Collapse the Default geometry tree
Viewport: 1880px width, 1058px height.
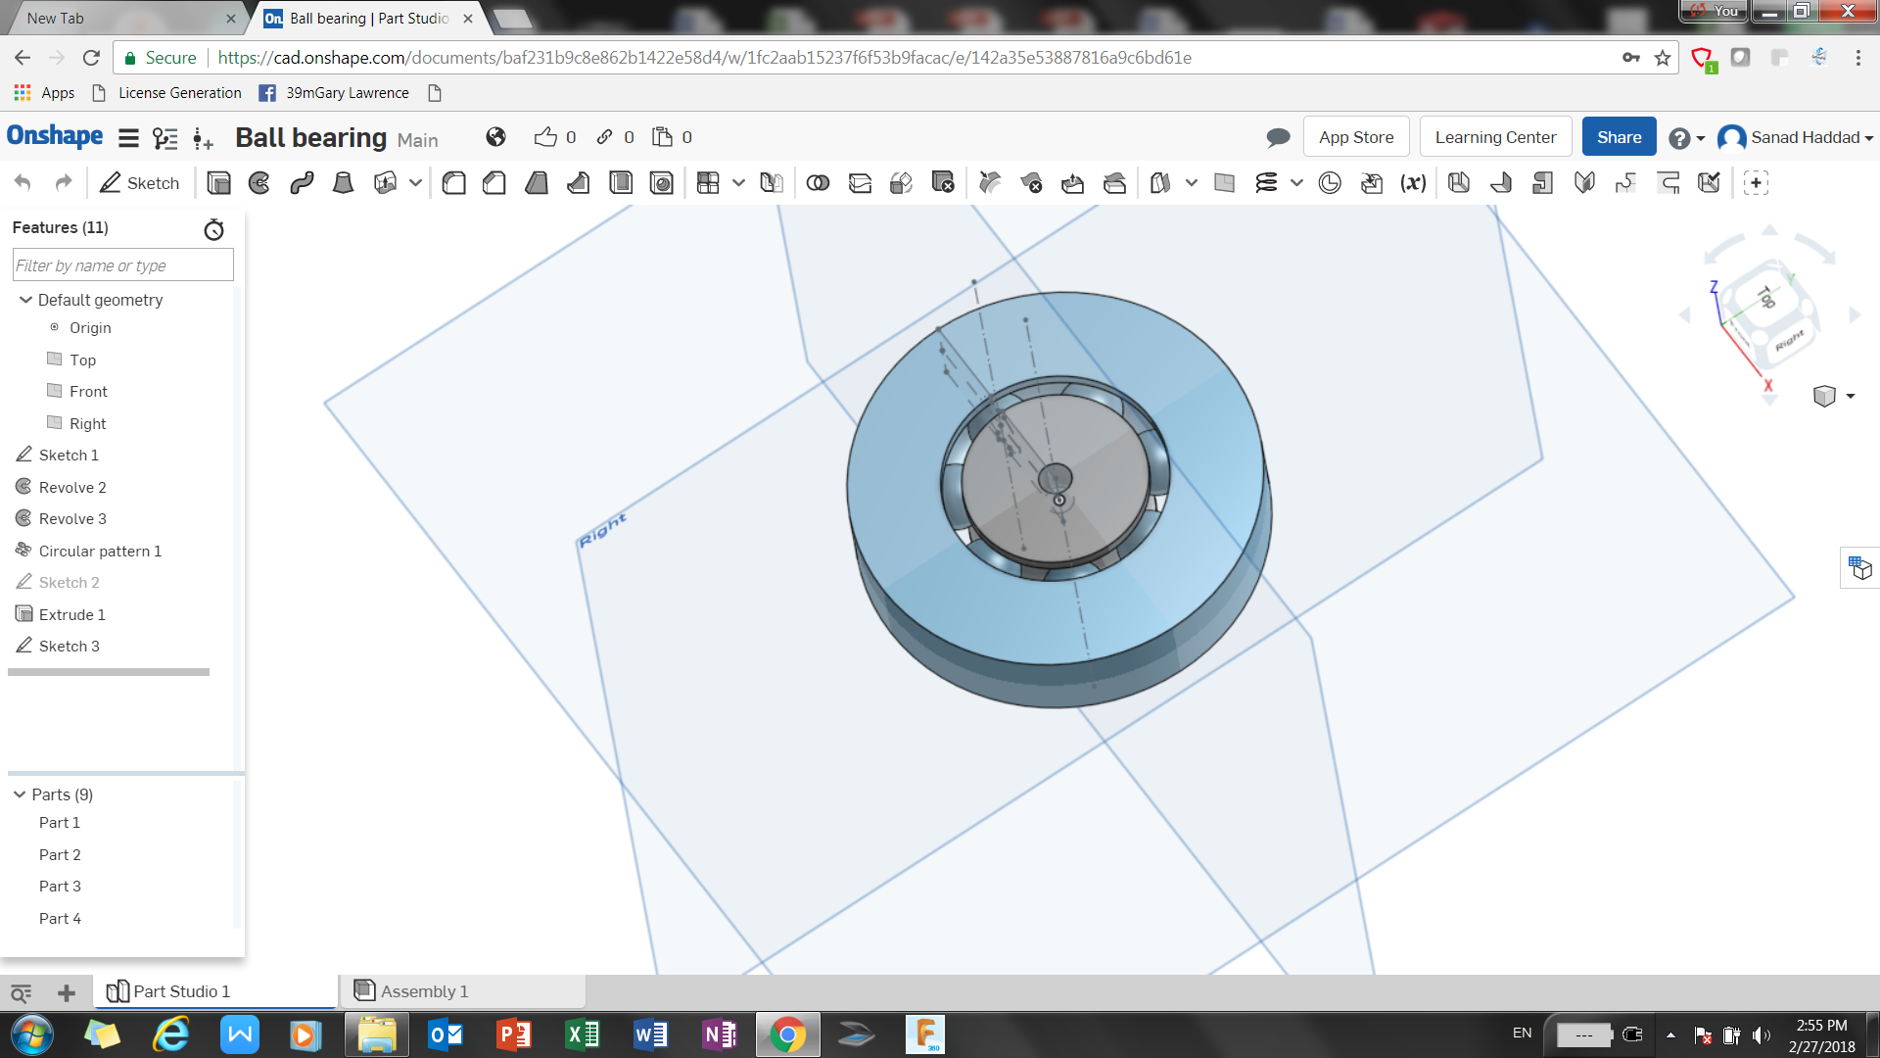pyautogui.click(x=25, y=300)
